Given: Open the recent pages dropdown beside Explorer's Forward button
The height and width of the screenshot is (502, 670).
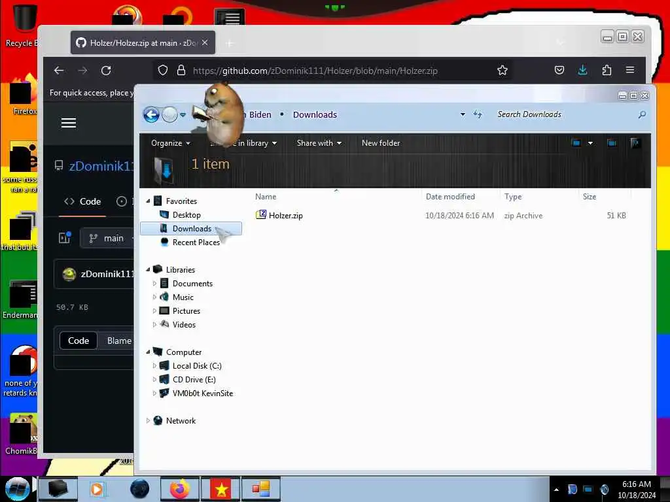Looking at the screenshot, I should click(183, 115).
